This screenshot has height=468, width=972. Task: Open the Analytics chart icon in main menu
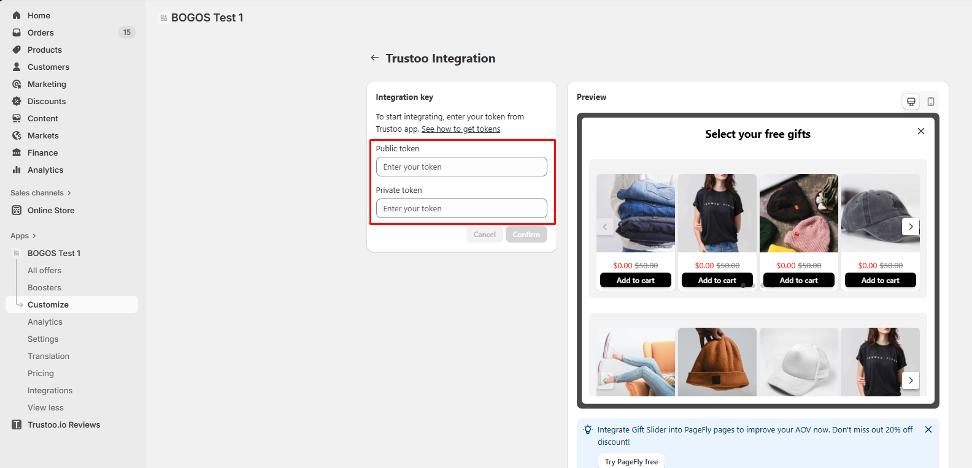pos(17,170)
